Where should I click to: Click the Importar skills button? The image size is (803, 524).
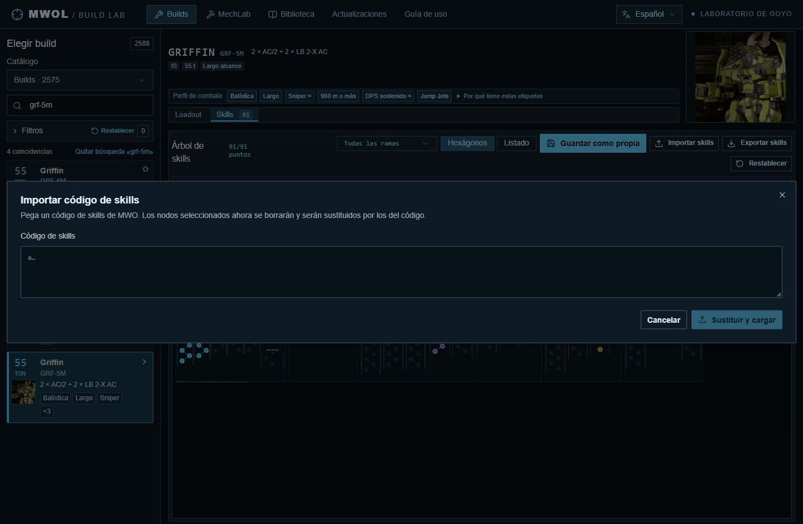(x=684, y=143)
